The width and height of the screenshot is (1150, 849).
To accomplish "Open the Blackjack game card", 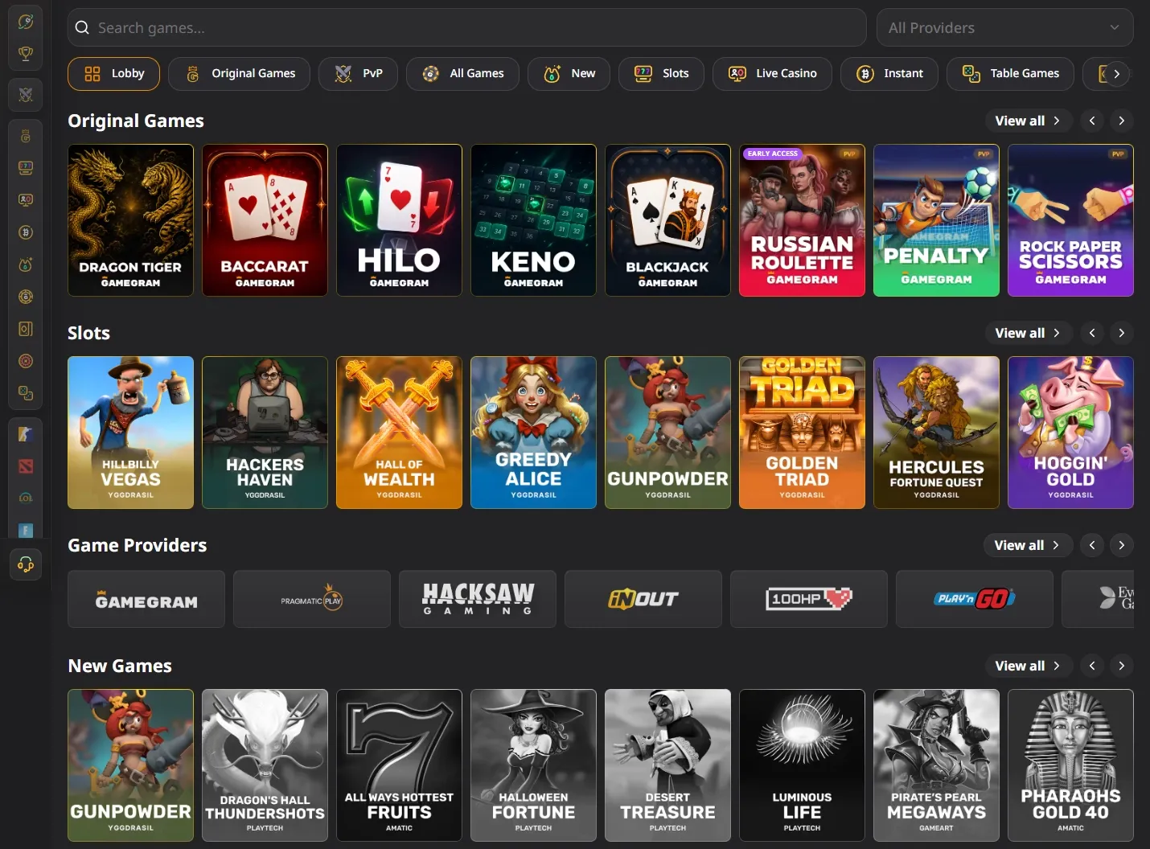I will coord(667,220).
